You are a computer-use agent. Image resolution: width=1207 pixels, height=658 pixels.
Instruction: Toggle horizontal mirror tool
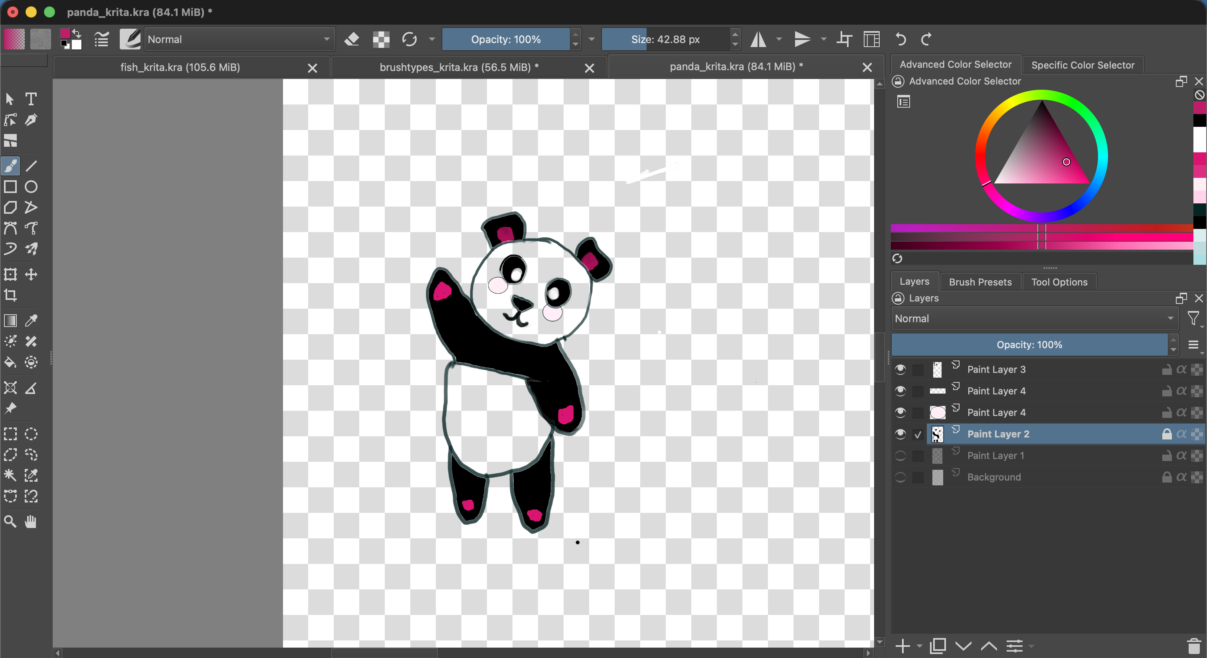(x=758, y=39)
